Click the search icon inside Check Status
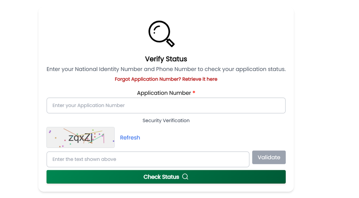 (x=185, y=177)
